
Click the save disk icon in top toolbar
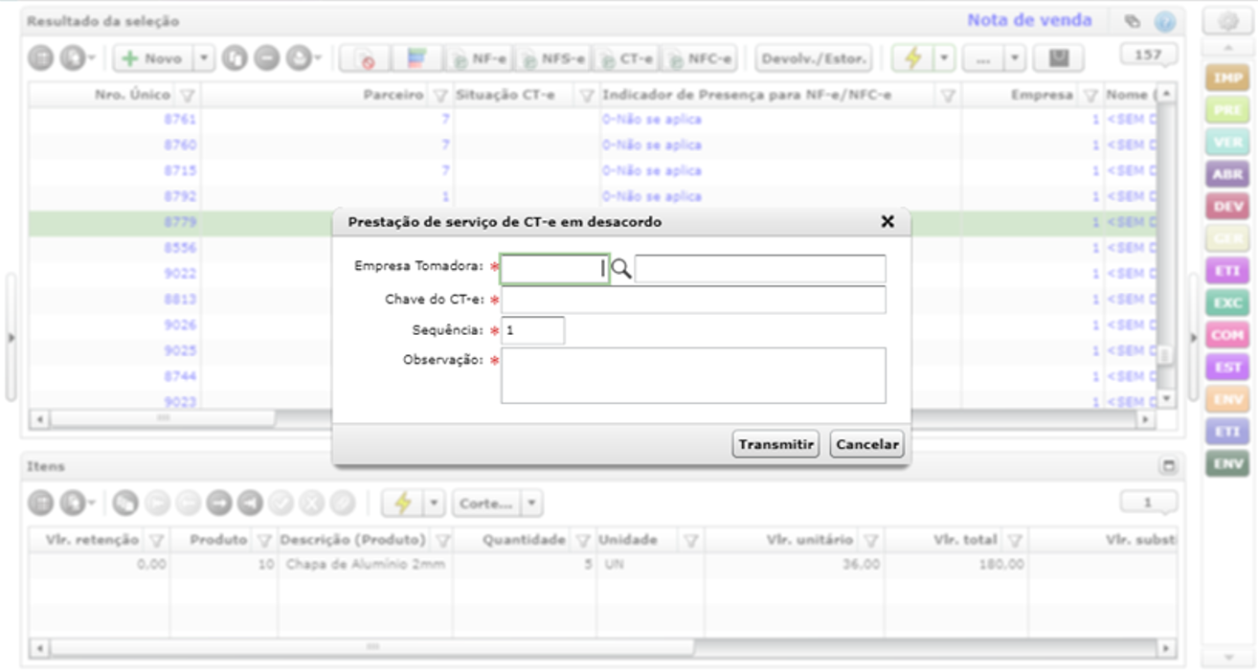pyautogui.click(x=1058, y=59)
